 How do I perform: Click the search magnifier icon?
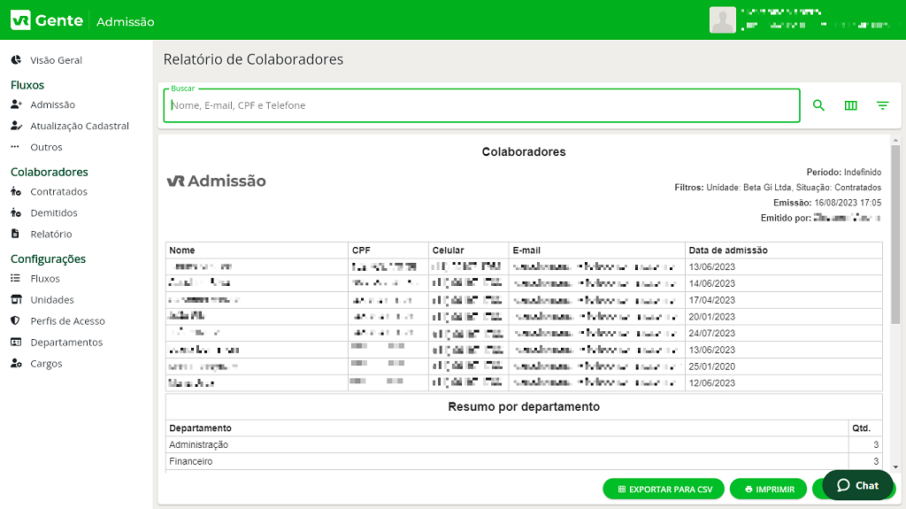pos(818,105)
